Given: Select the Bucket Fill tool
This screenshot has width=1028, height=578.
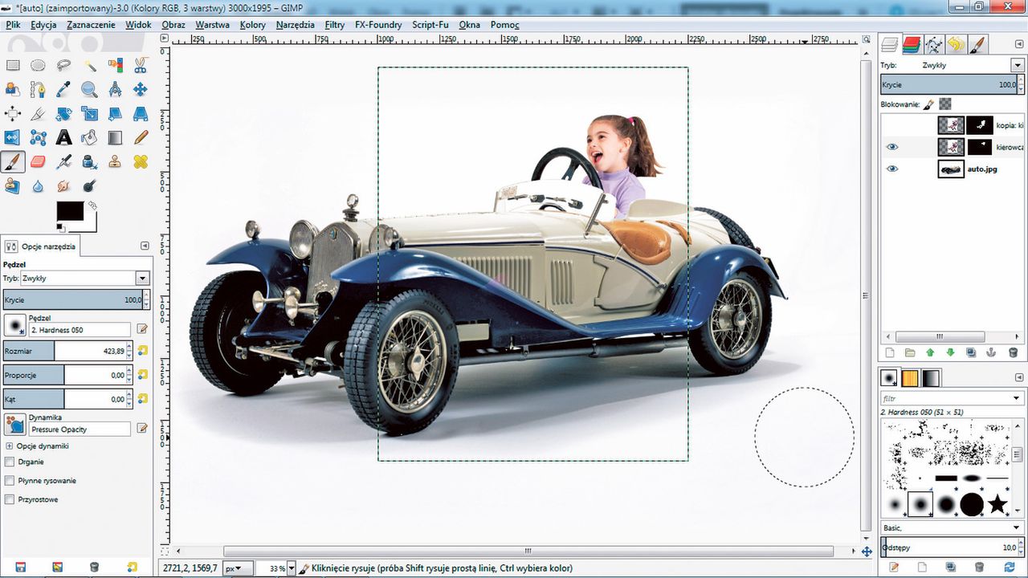Looking at the screenshot, I should pyautogui.click(x=89, y=138).
